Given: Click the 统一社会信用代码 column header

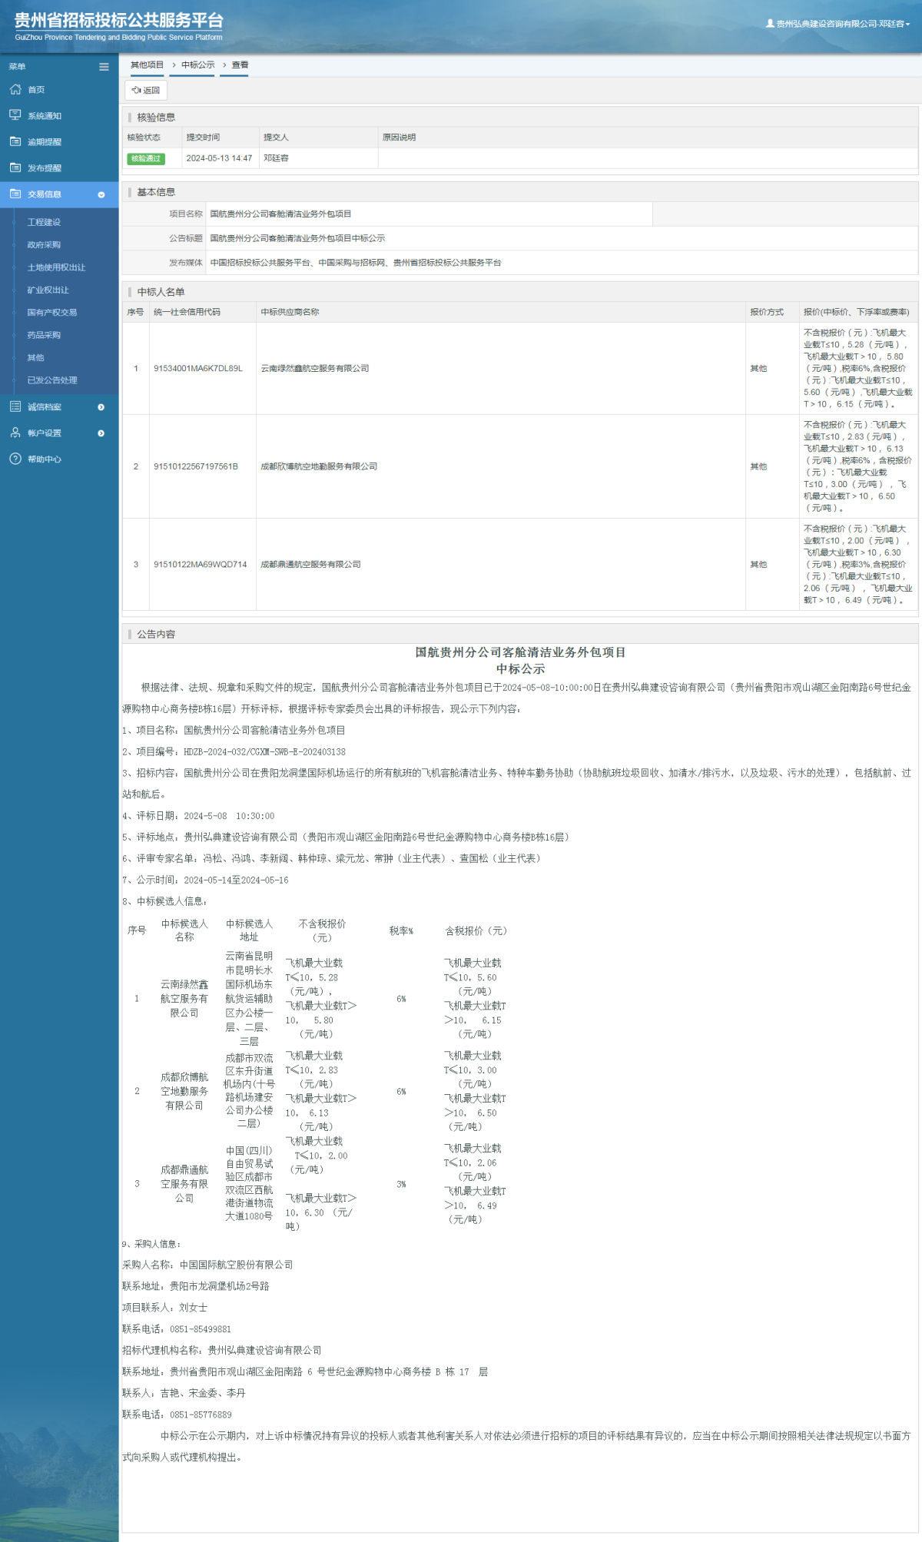Looking at the screenshot, I should 187,312.
